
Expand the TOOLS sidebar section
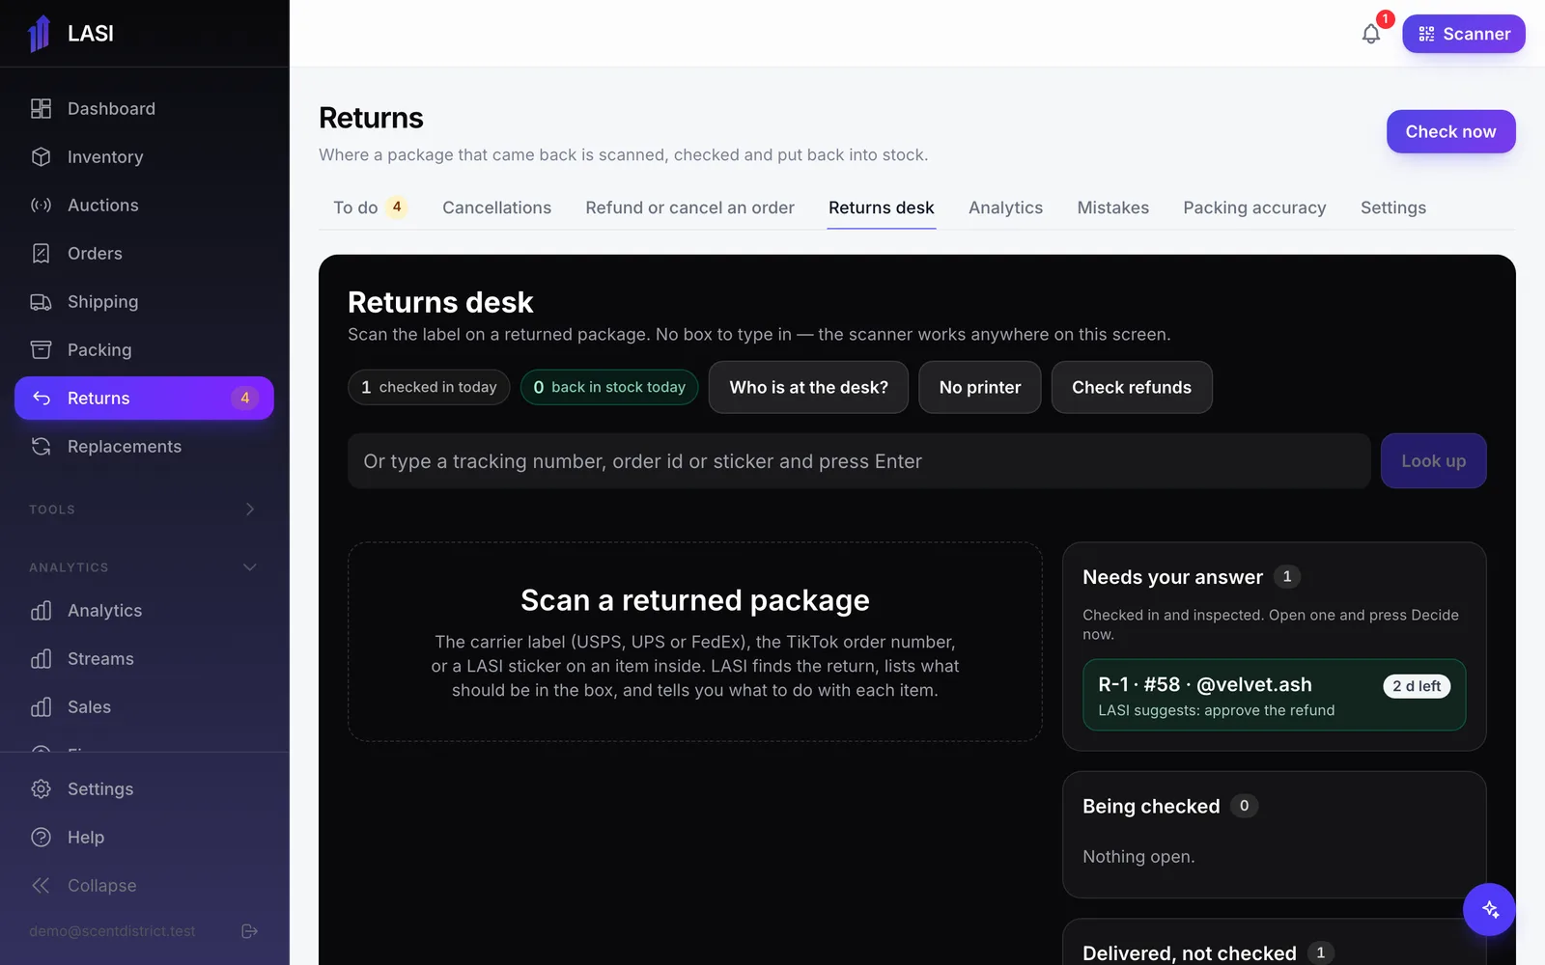[145, 510]
